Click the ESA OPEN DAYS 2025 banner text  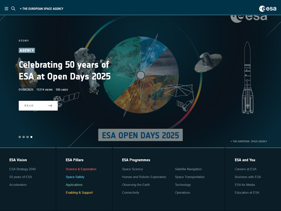pos(140,135)
